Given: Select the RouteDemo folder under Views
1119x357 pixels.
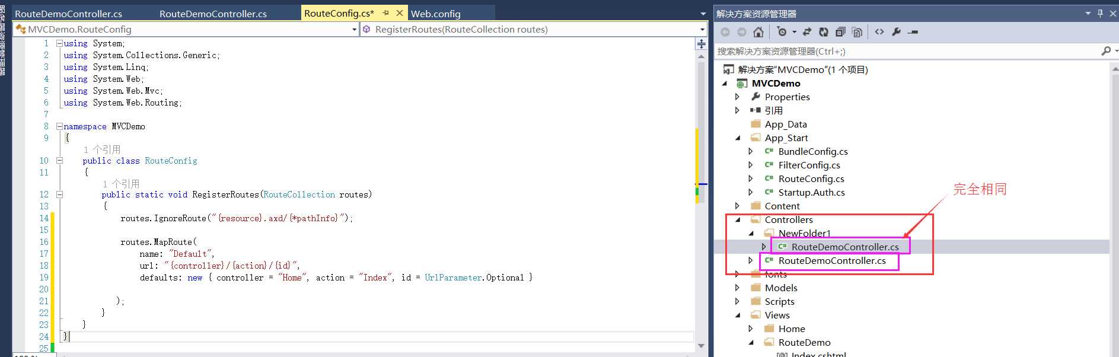Looking at the screenshot, I should [804, 342].
